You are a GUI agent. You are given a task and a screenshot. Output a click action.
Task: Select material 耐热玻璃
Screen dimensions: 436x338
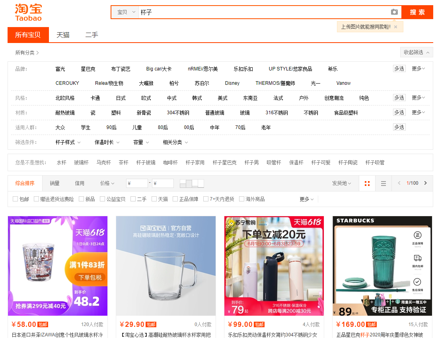point(65,113)
